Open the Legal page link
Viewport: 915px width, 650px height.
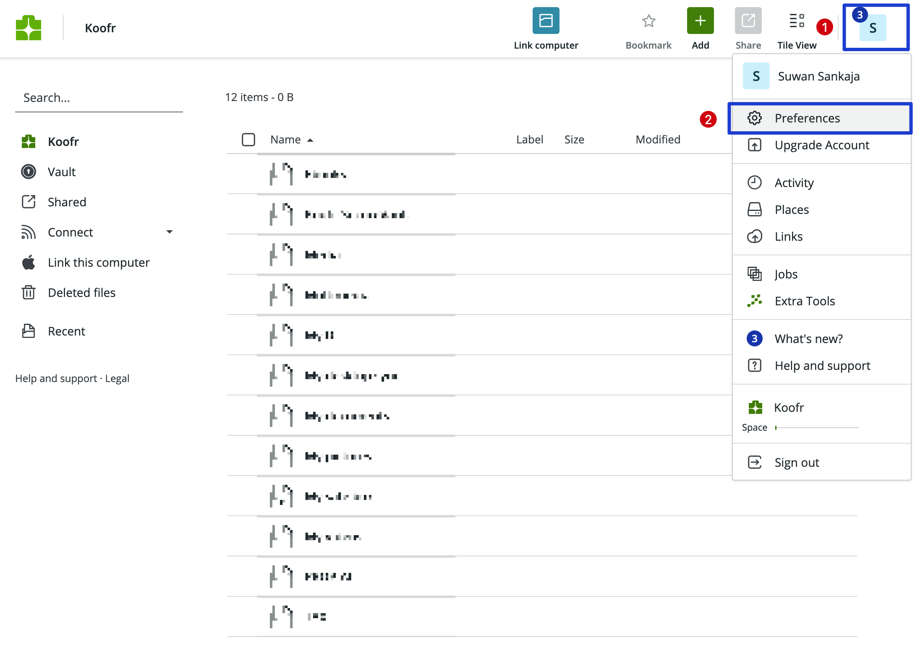pos(118,378)
